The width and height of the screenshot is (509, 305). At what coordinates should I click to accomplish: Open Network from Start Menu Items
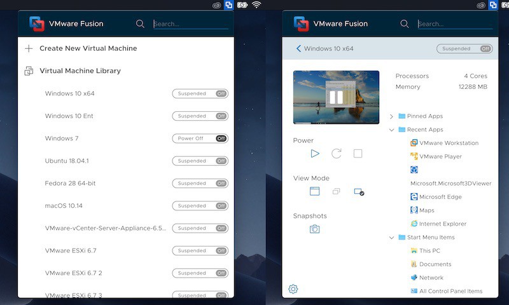[427, 278]
